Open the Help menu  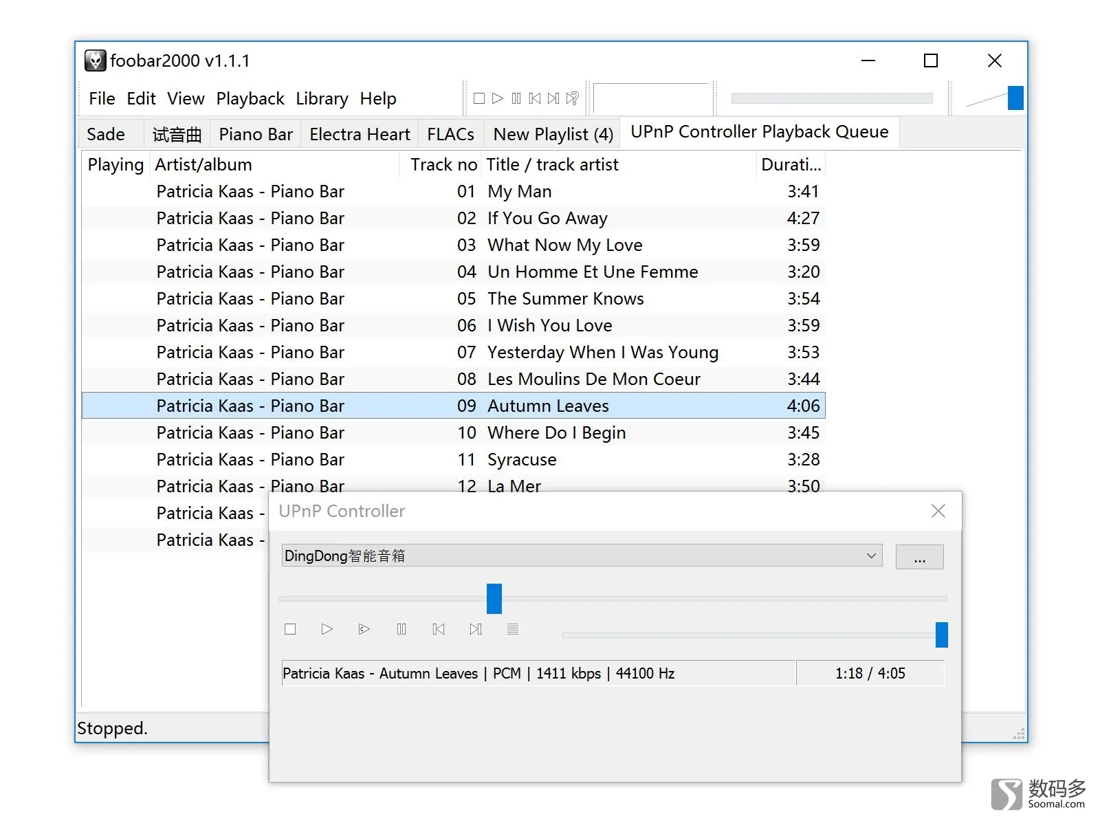tap(378, 98)
